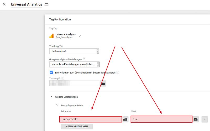The height and width of the screenshot is (131, 210).
Task: Uncheck Einstellungen zum Überschreiben in diesem Tag aktivieren
Action: (x=51, y=72)
